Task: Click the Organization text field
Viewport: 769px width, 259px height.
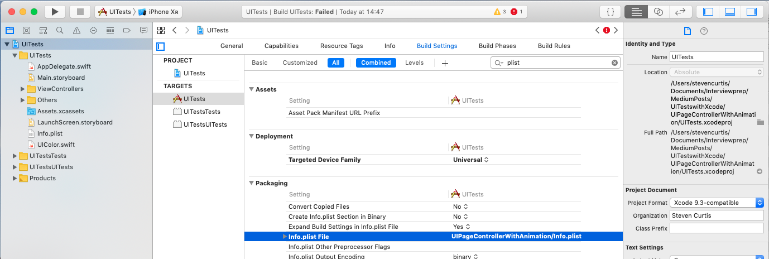Action: tap(717, 215)
